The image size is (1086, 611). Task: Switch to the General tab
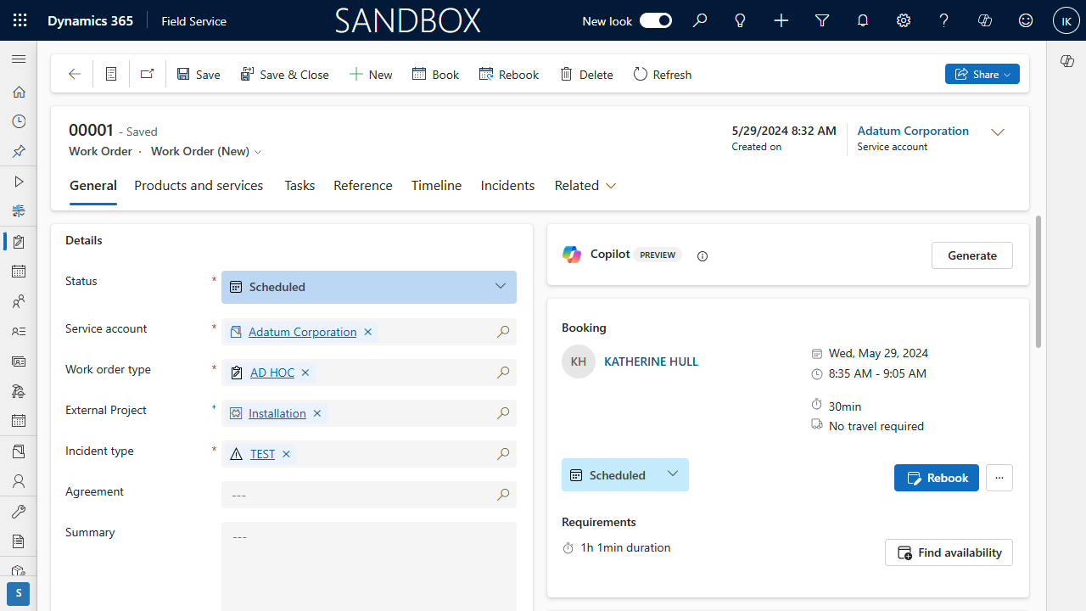[x=93, y=185]
